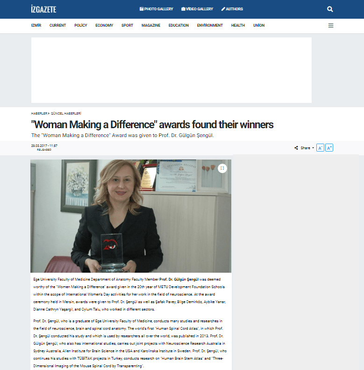Navigate to the Sport section
The image size is (364, 370).
coord(127,25)
